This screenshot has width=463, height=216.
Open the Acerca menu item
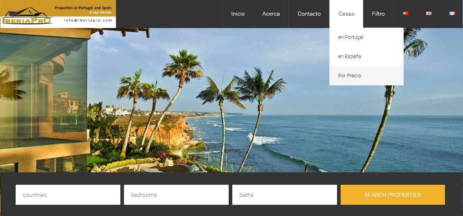coord(271,14)
